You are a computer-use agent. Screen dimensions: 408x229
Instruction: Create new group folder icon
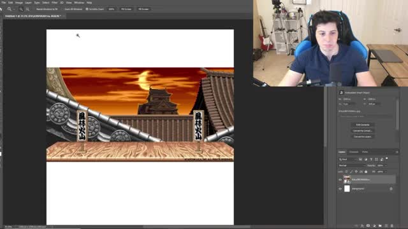(380, 226)
